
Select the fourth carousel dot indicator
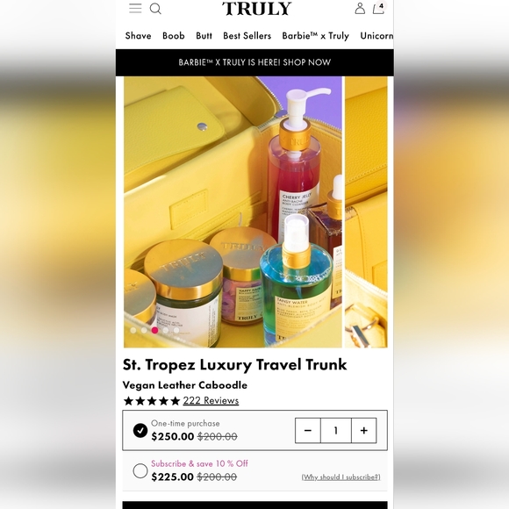point(166,330)
